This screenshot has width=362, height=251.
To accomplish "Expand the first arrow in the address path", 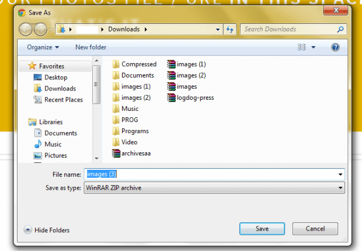I will click(x=71, y=29).
